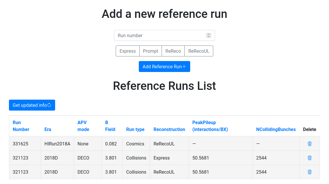329x184 pixels.
Task: Delete the 321123 ReRecoUL run with trash icon
Action: (x=309, y=172)
